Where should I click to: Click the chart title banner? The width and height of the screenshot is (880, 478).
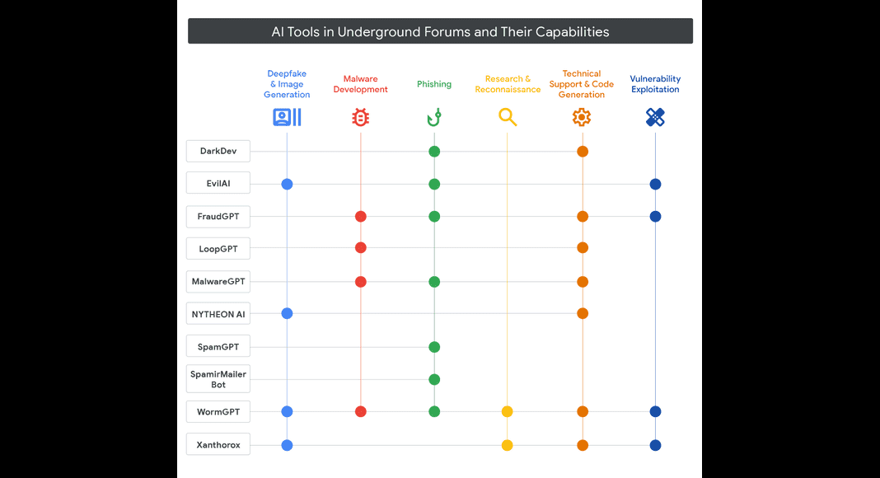point(441,30)
